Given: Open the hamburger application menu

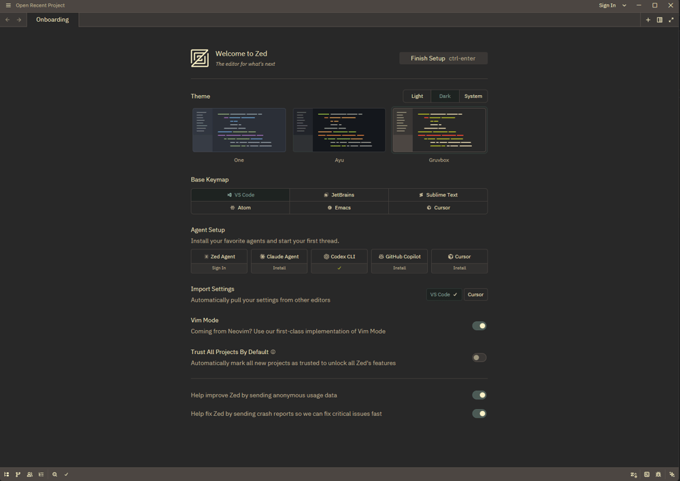Looking at the screenshot, I should (8, 5).
